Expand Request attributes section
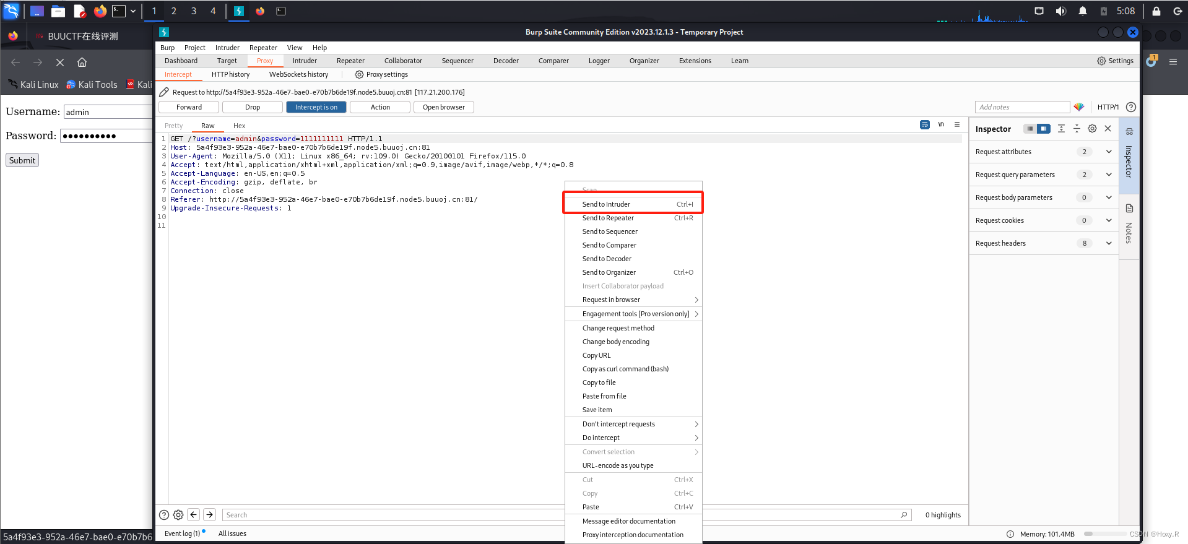Screen dimensions: 1188x544 (1044, 152)
